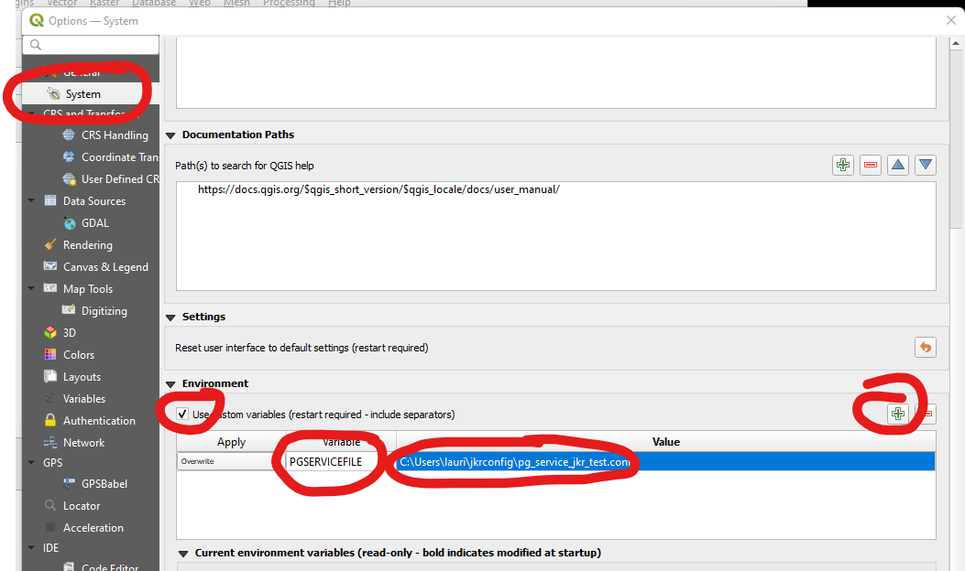The image size is (965, 571).
Task: Click the System wrench icon
Action: (x=53, y=93)
